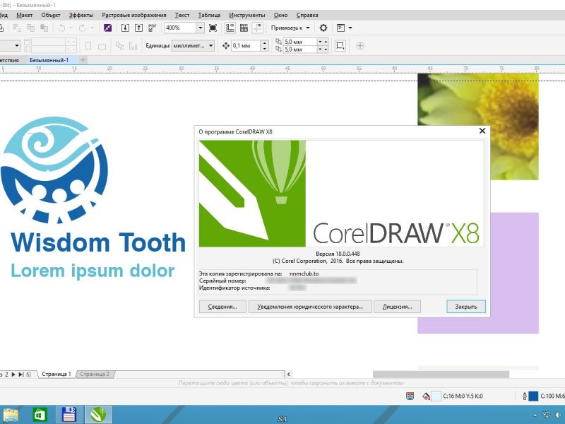Open the Объект menu
The image size is (565, 424).
[x=51, y=15]
